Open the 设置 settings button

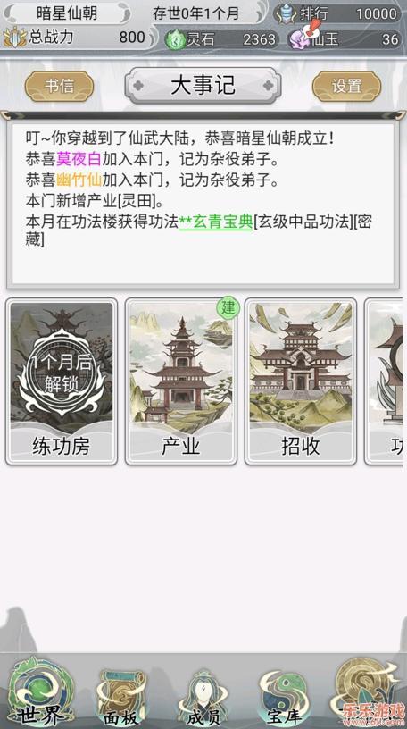coord(346,87)
